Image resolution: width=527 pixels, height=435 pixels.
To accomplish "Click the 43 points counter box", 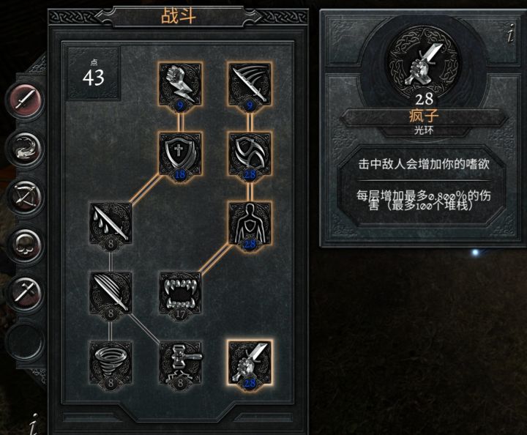I will coord(94,74).
